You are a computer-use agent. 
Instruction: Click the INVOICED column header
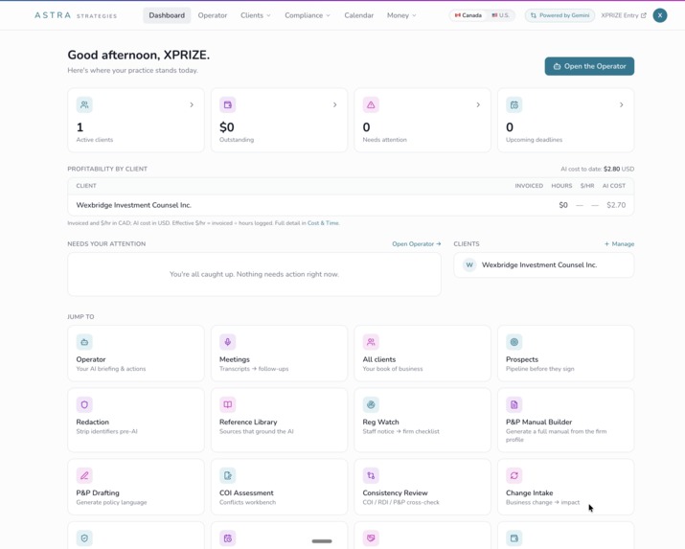529,186
